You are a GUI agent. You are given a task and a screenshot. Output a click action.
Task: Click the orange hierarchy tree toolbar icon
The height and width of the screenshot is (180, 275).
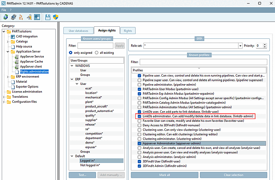point(21,17)
